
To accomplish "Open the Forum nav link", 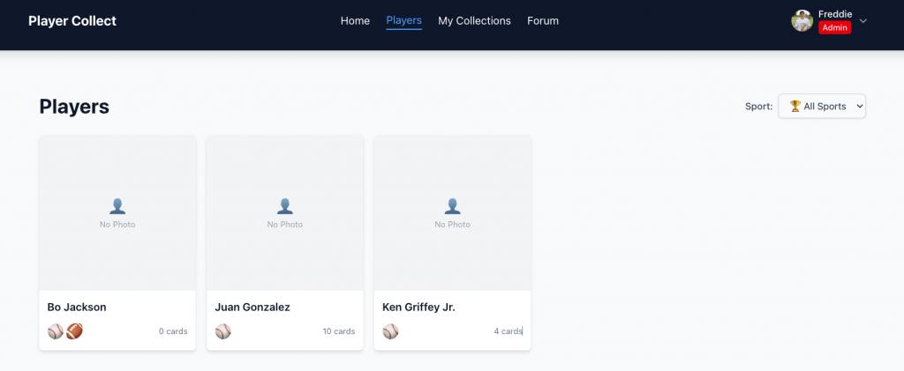I will click(x=542, y=21).
